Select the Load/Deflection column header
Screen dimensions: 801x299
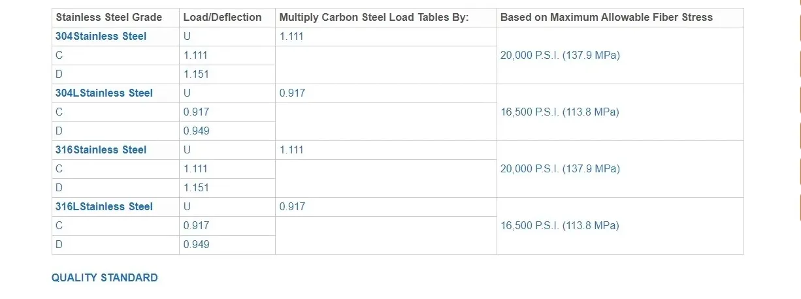(222, 18)
